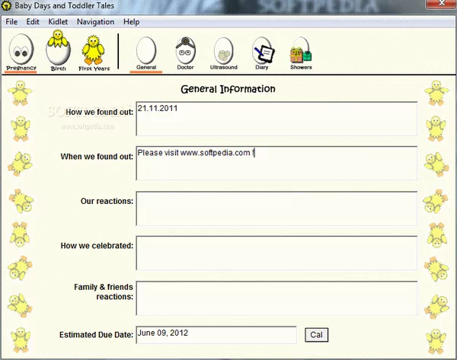Click the How we found out field
Image resolution: width=457 pixels, height=360 pixels.
coord(276,119)
